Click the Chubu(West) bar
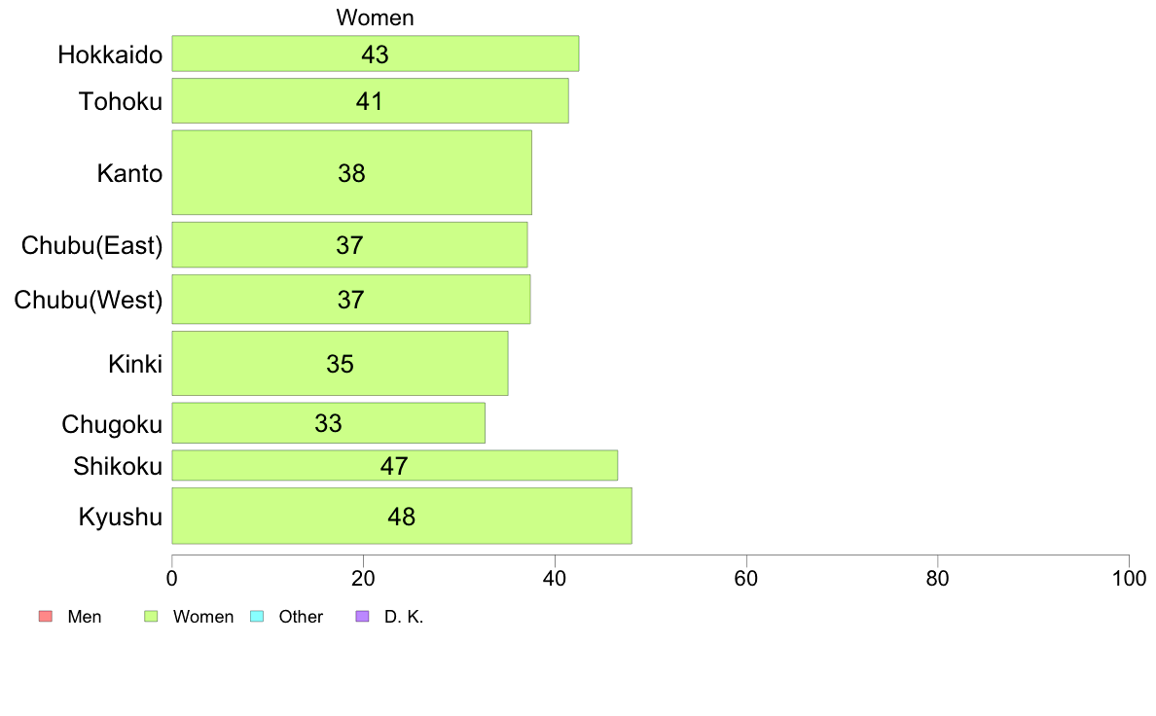 pos(351,300)
